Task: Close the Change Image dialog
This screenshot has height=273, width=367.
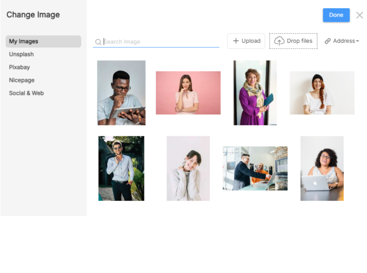Action: [x=359, y=15]
